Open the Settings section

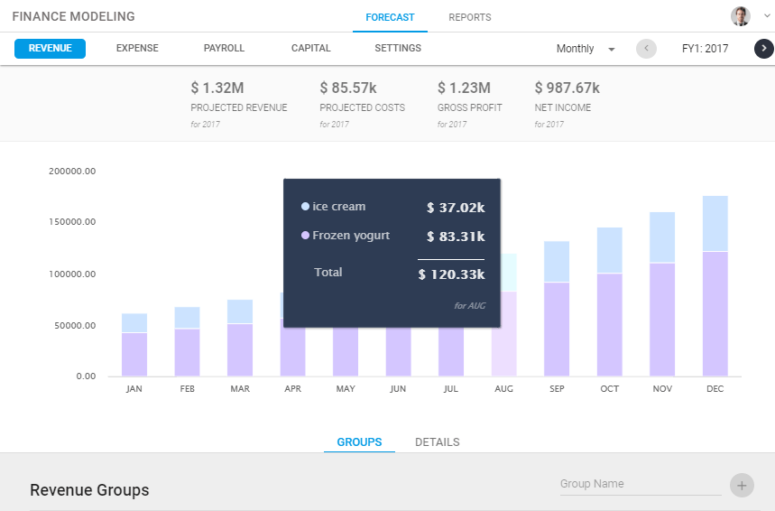tap(398, 49)
